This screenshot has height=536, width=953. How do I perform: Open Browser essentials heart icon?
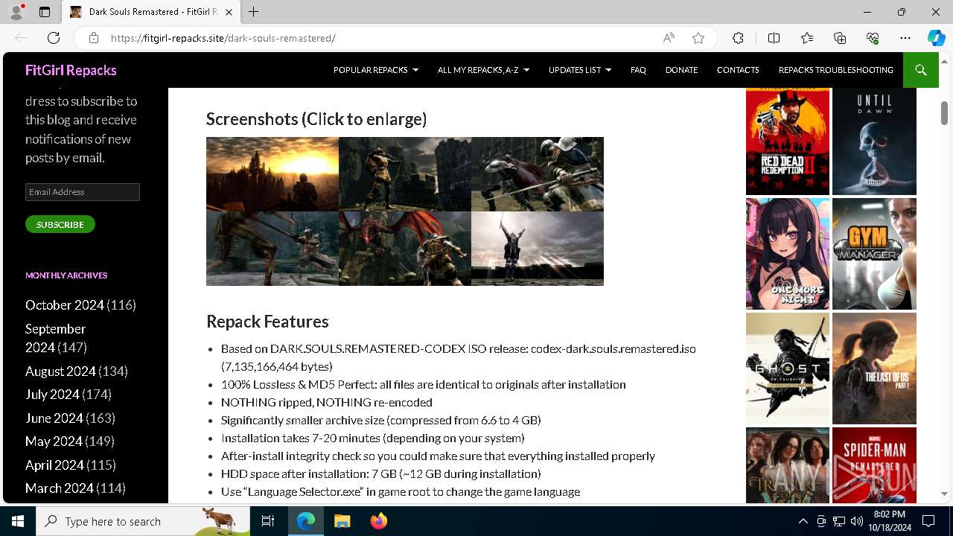coord(873,38)
